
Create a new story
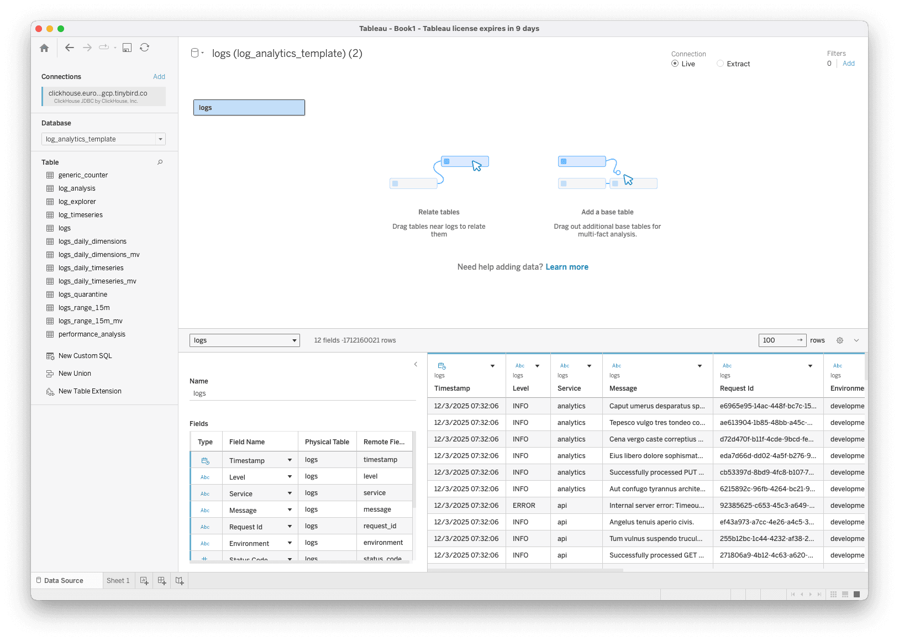(x=180, y=580)
